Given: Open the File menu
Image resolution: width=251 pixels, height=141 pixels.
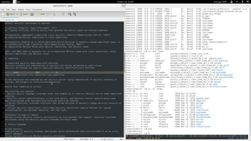Looking at the screenshot, I should [x=3, y=9].
